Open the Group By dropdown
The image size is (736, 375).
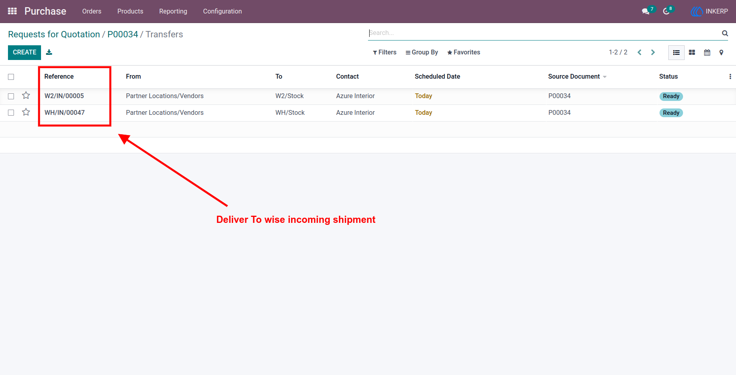(x=422, y=52)
